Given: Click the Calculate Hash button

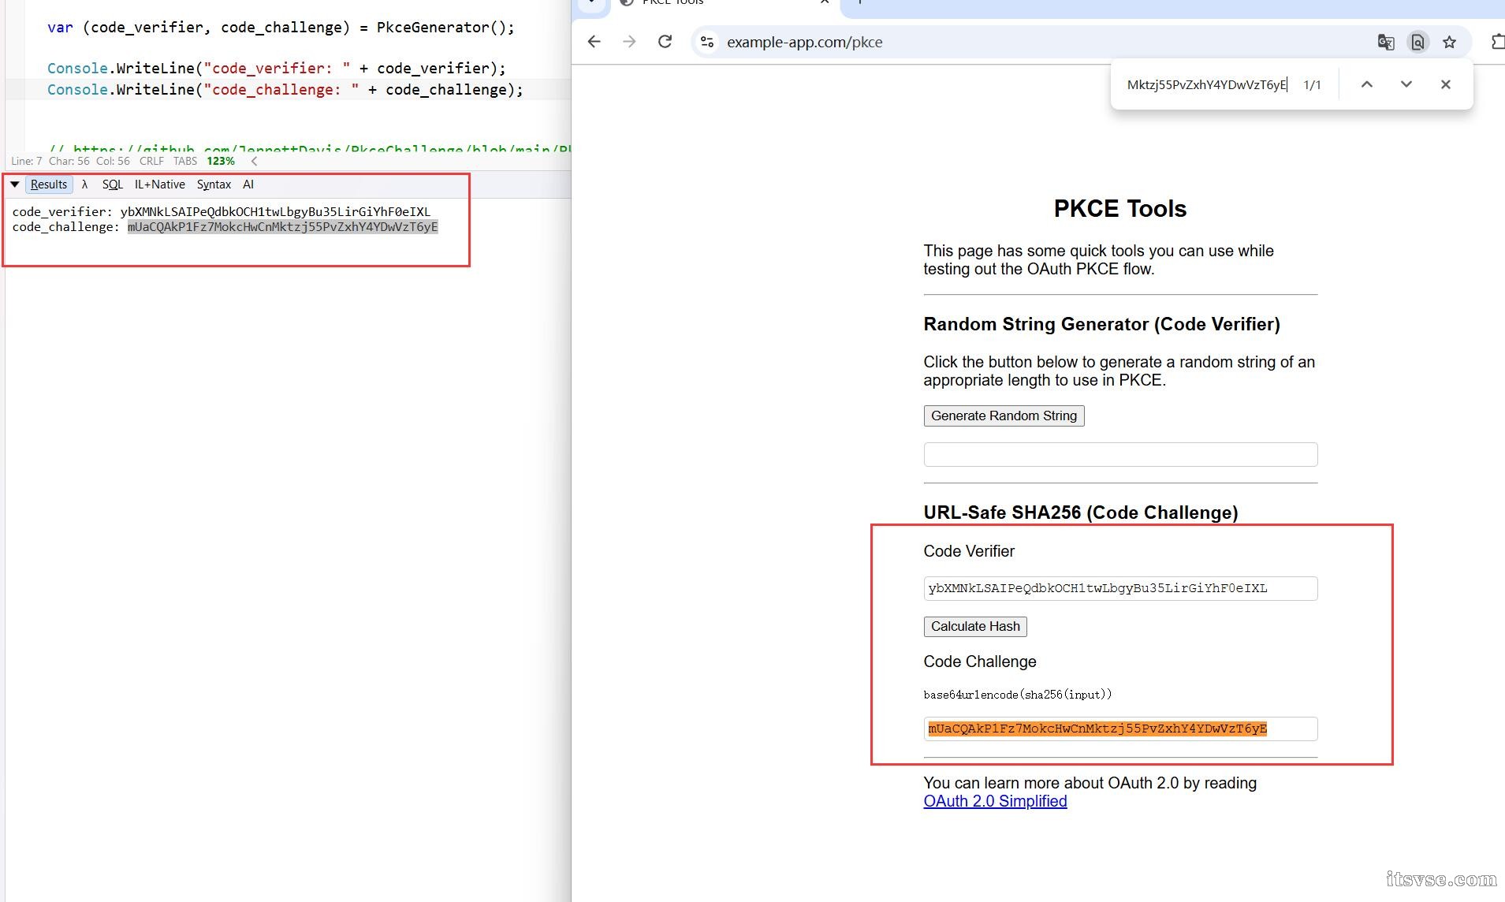Looking at the screenshot, I should tap(975, 626).
